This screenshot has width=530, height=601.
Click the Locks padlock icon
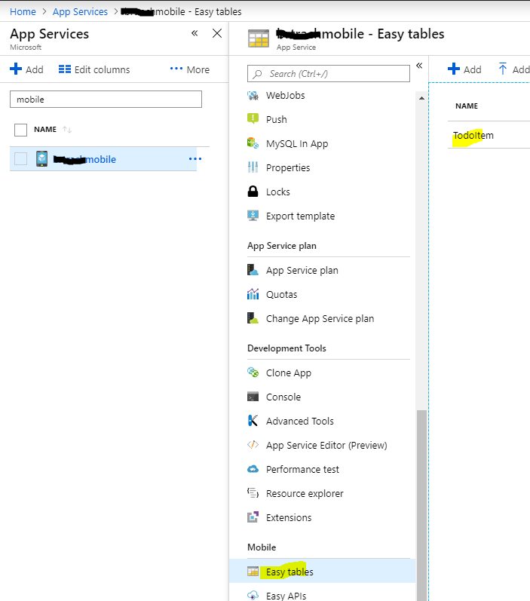click(x=253, y=192)
